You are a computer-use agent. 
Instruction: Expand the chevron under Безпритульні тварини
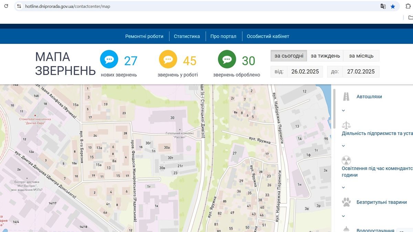[x=343, y=216]
